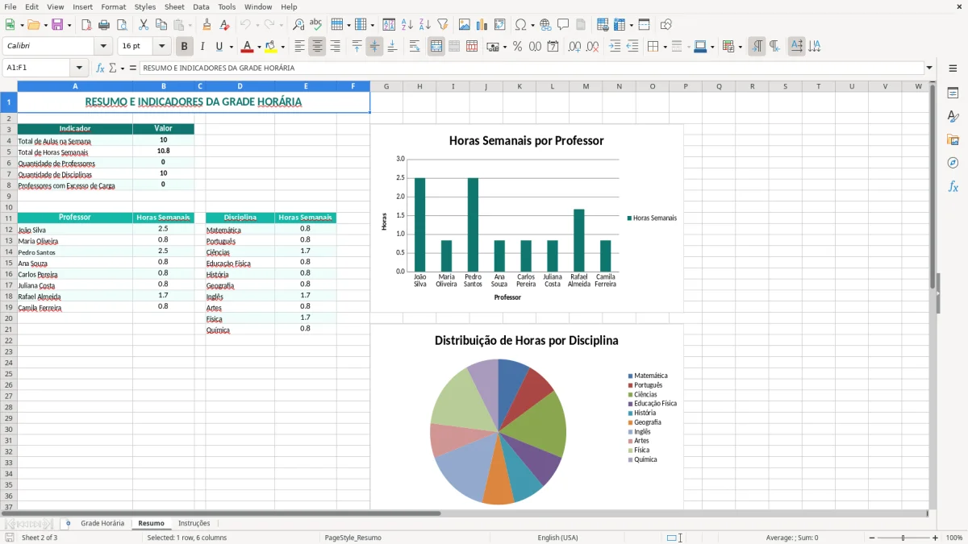
Task: Apply yellow background color swatch
Action: 271,47
